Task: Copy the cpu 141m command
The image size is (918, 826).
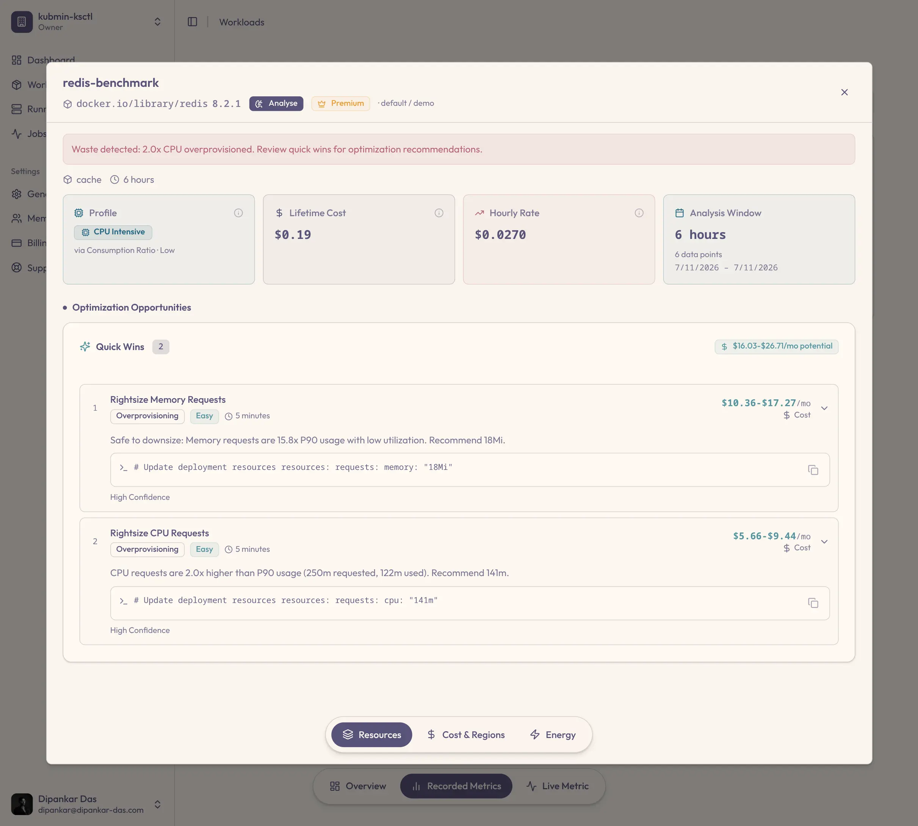Action: (813, 603)
